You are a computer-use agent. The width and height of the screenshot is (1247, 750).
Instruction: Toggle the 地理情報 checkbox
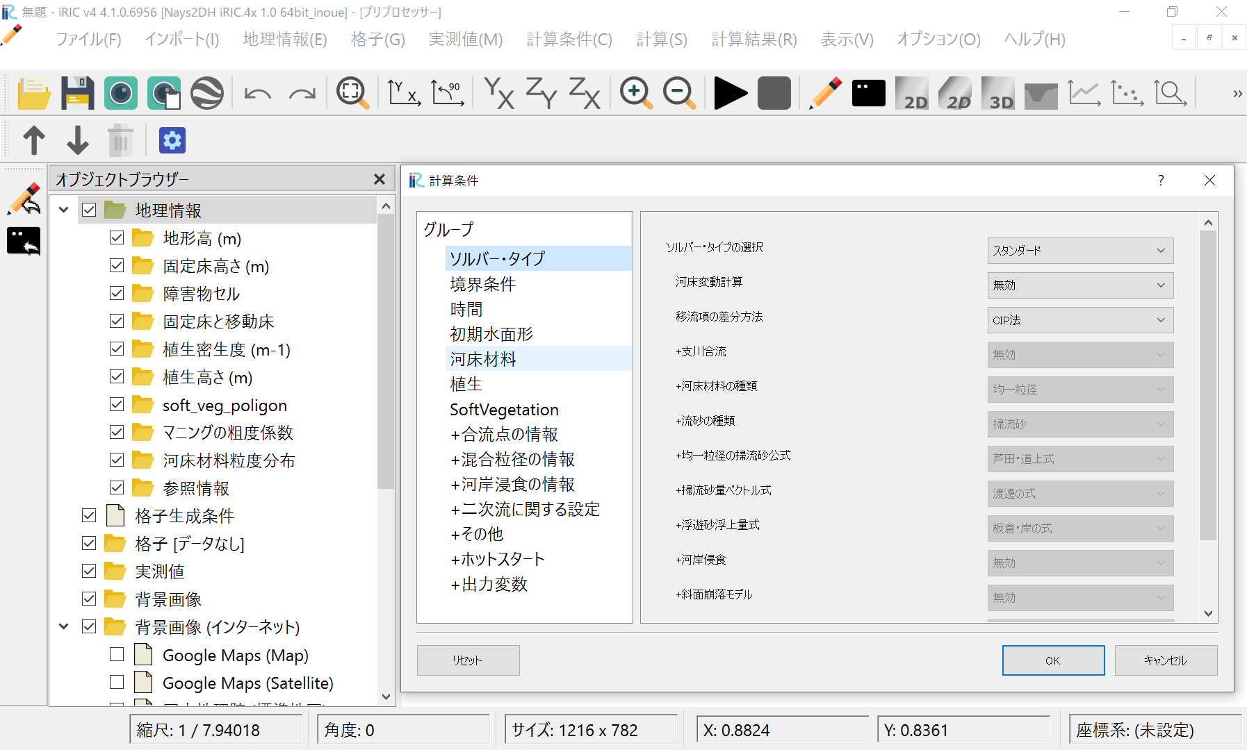[x=89, y=210]
